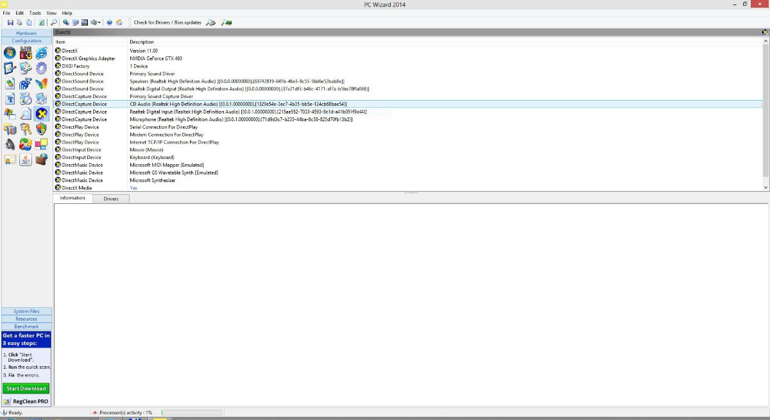
Task: Select the DXGI Factory row
Action: click(408, 66)
